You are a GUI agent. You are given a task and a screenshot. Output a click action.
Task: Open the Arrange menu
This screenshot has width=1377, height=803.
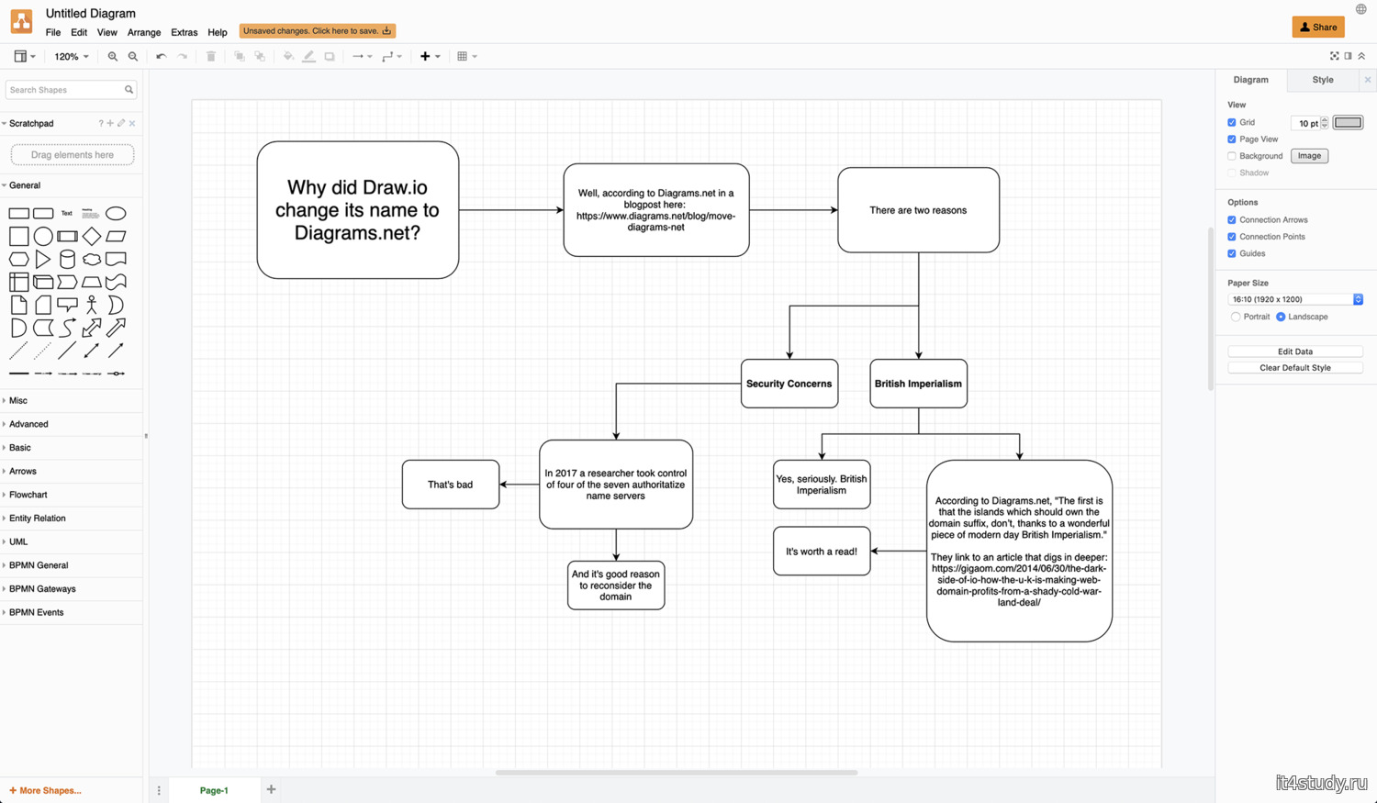(x=143, y=32)
